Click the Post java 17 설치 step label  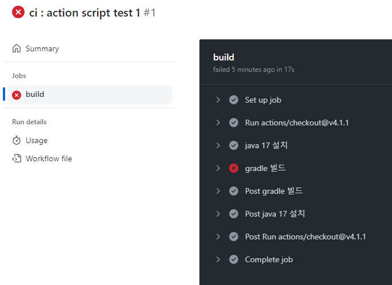[275, 214]
